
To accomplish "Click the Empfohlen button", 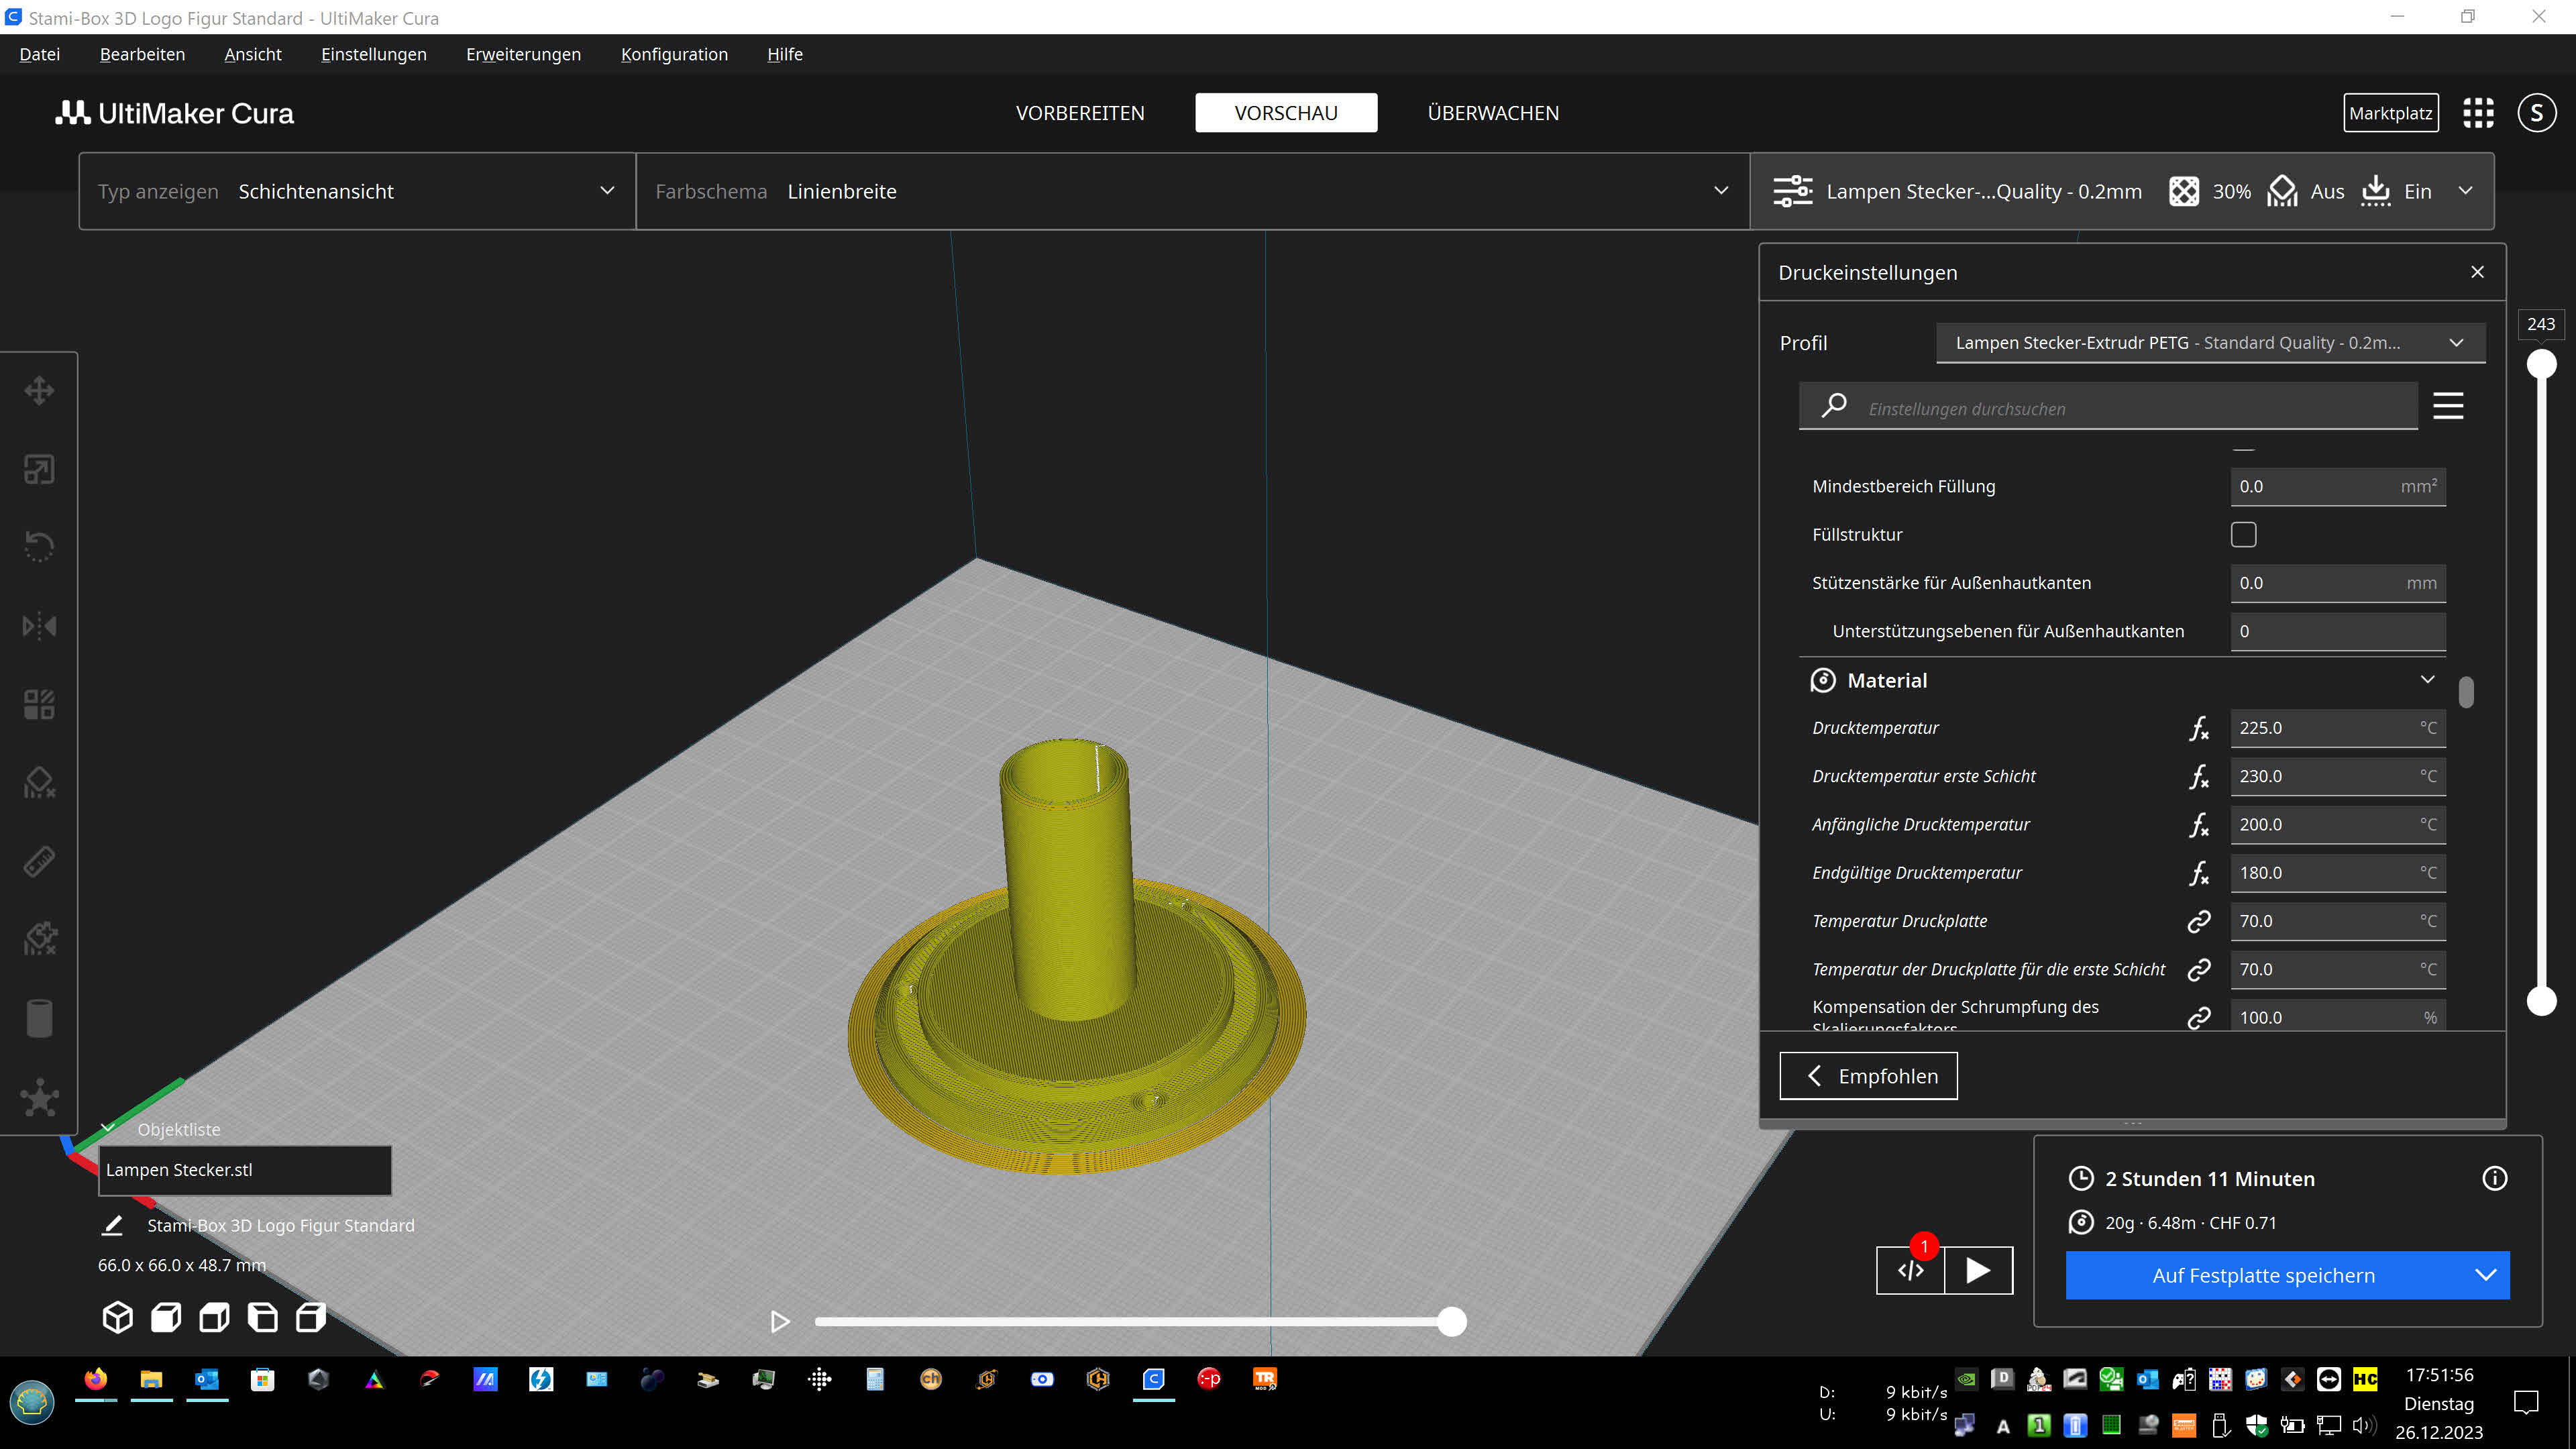I will pos(1867,1076).
